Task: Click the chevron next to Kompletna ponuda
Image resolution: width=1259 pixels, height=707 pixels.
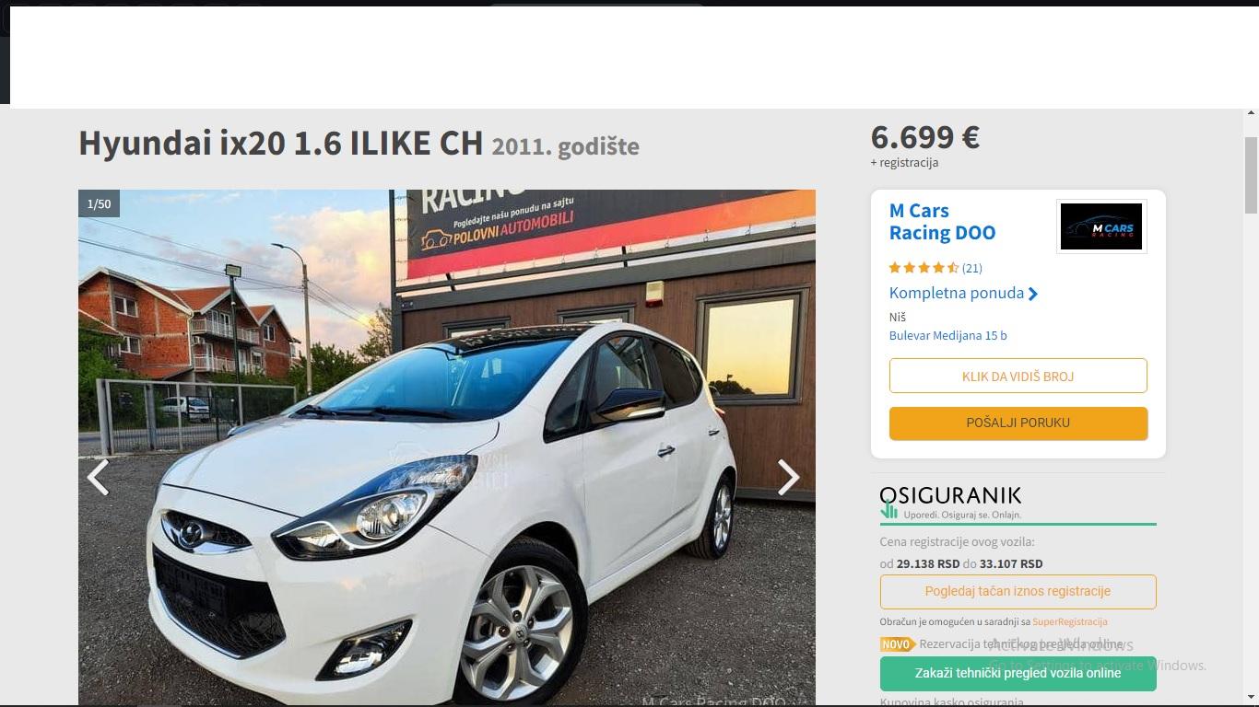Action: (x=1033, y=294)
